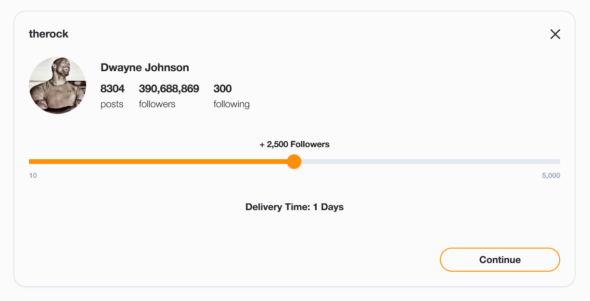Click the 300 following number
The height and width of the screenshot is (301, 590).
point(222,89)
